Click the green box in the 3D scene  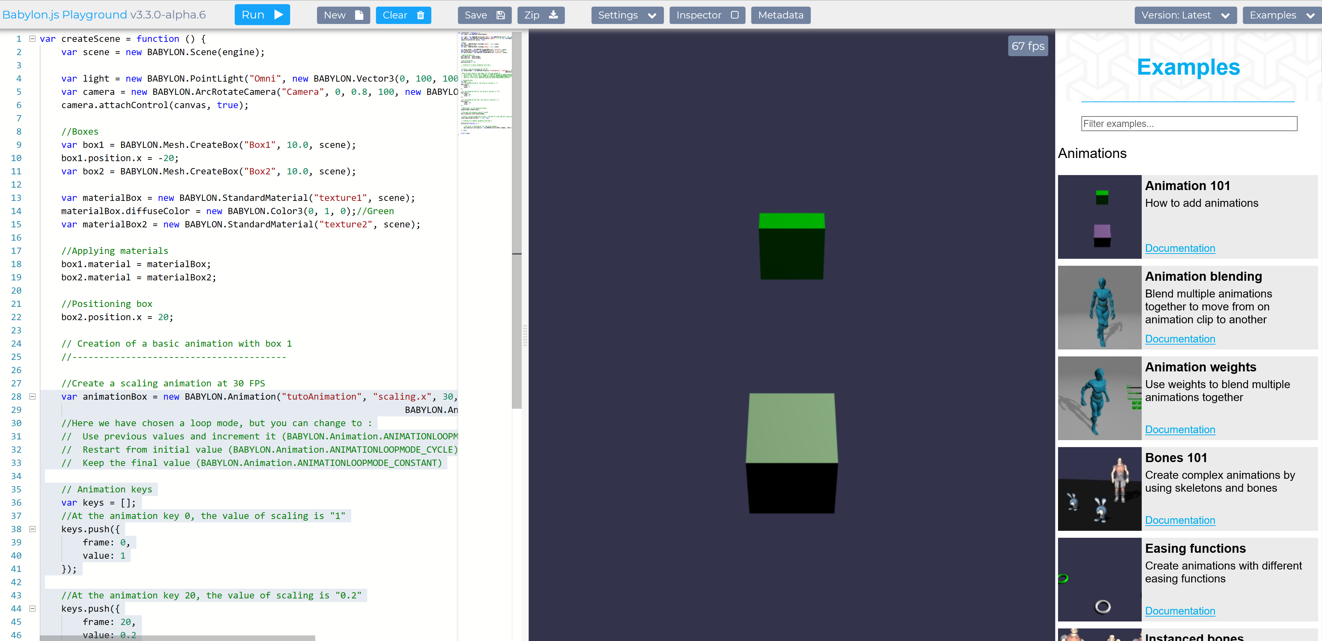click(791, 246)
